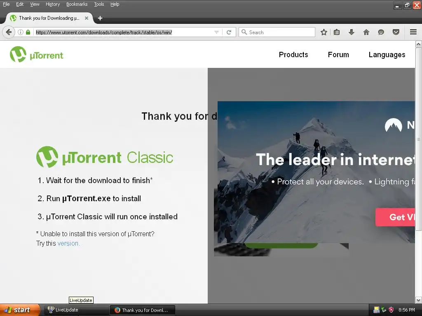Open the Help menu
The width and height of the screenshot is (422, 316).
(115, 4)
